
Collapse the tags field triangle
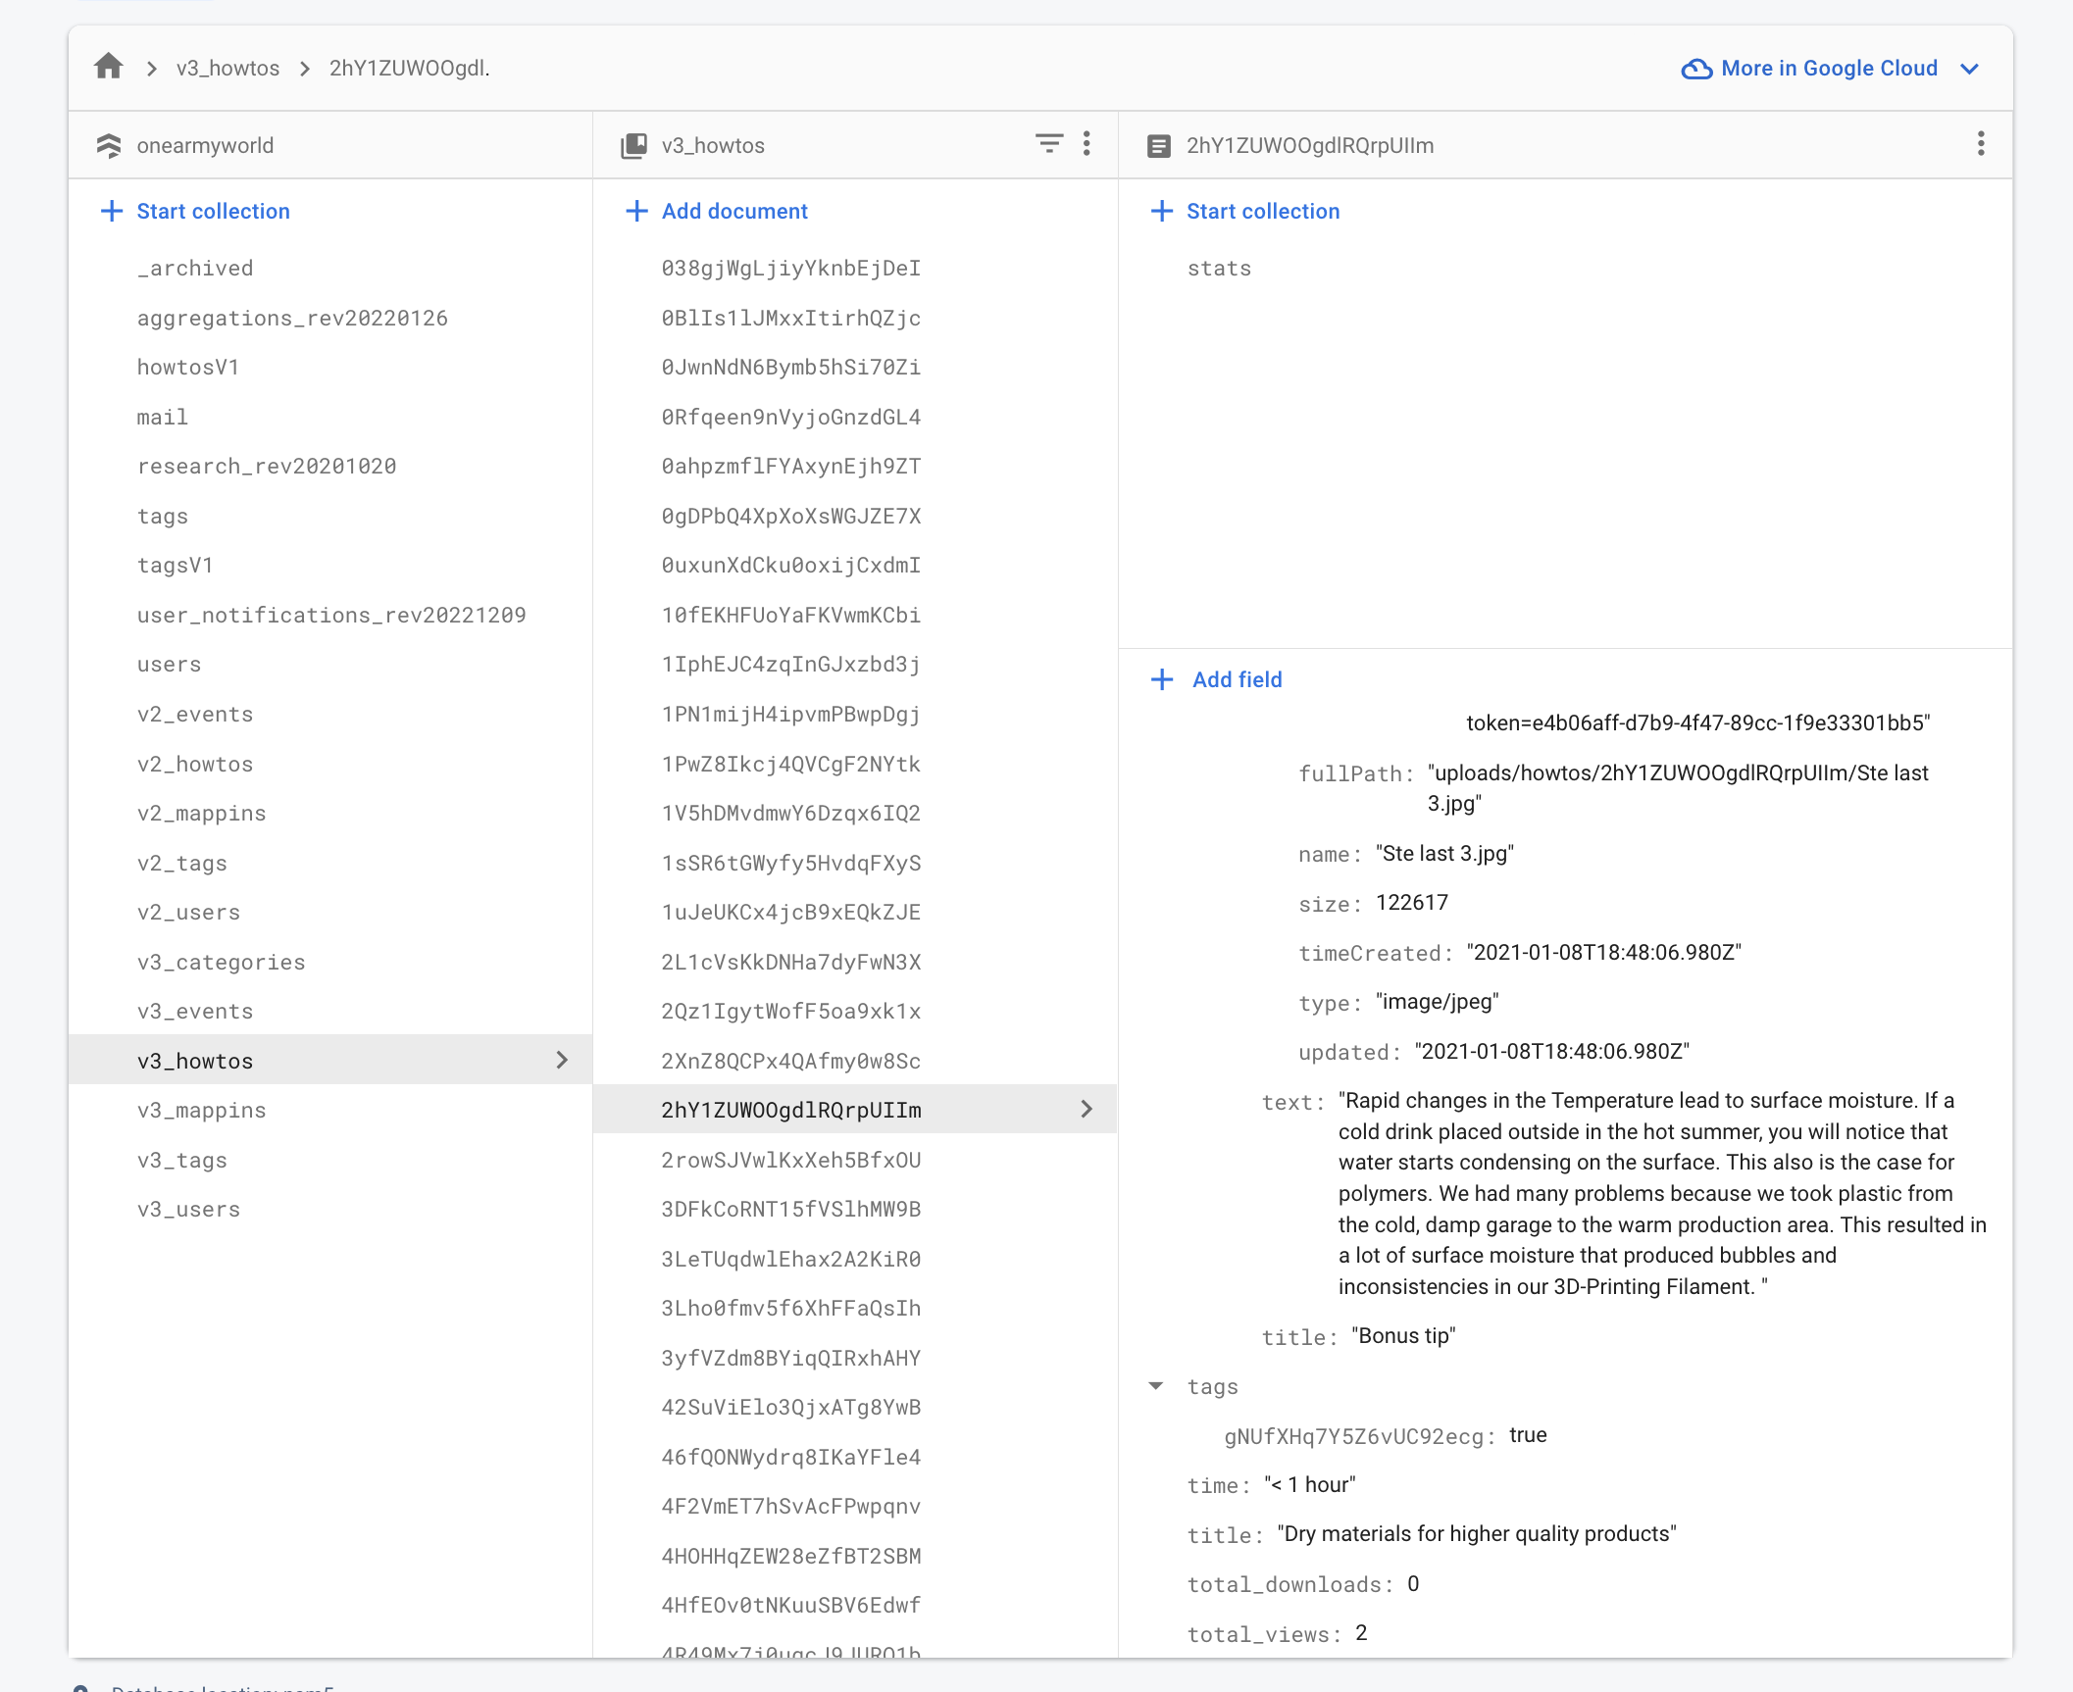coord(1156,1386)
